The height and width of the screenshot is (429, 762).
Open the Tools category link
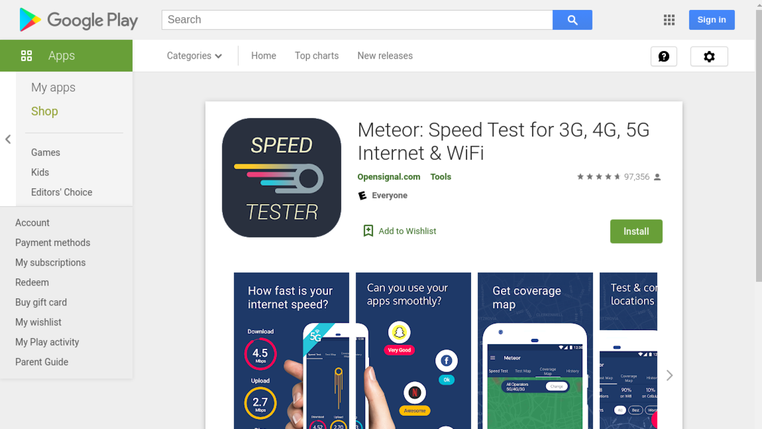441,177
